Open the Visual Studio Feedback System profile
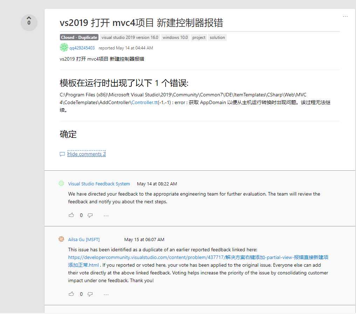The image size is (356, 314). coord(99,184)
